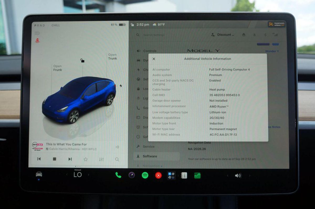315x209 pixels.
Task: Open Bluetooth settings icon in header
Action: [265, 35]
